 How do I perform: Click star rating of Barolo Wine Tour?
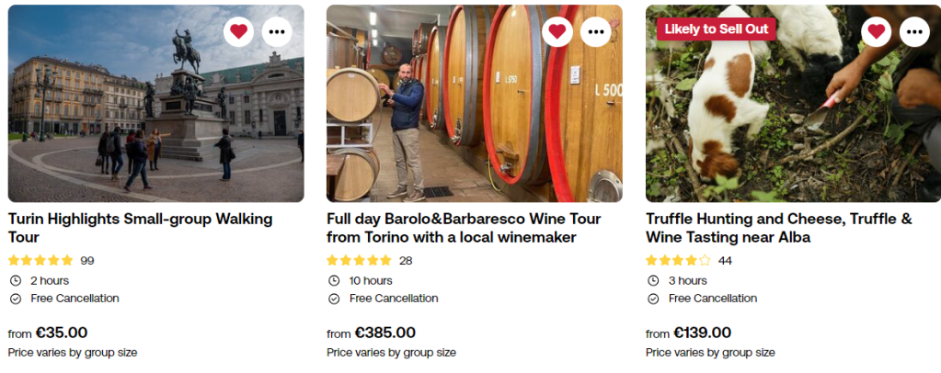pyautogui.click(x=360, y=260)
